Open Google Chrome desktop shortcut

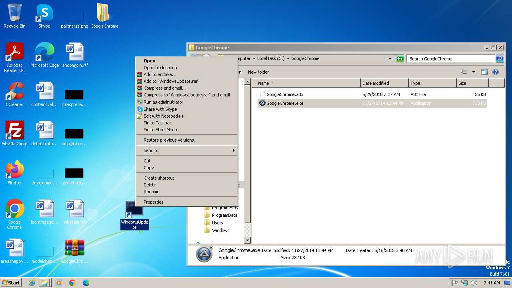[x=14, y=214]
